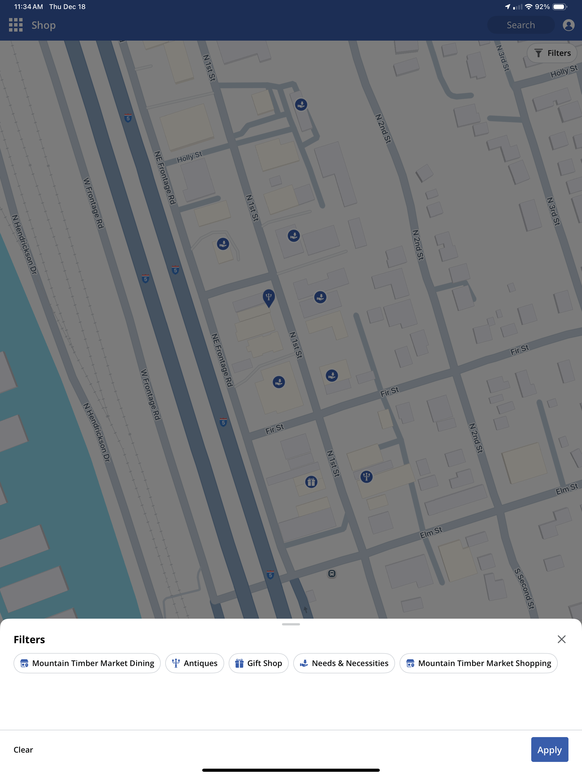Select the Gift Shop marker near Elm St
Viewport: 582px width, 776px height.
tap(311, 482)
